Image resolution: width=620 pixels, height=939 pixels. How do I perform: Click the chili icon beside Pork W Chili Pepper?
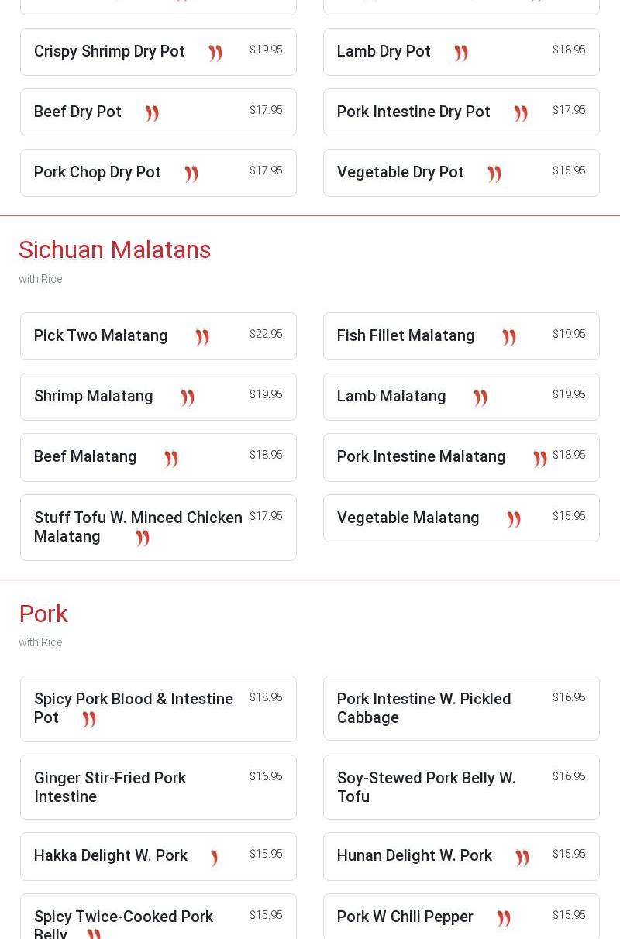504,918
